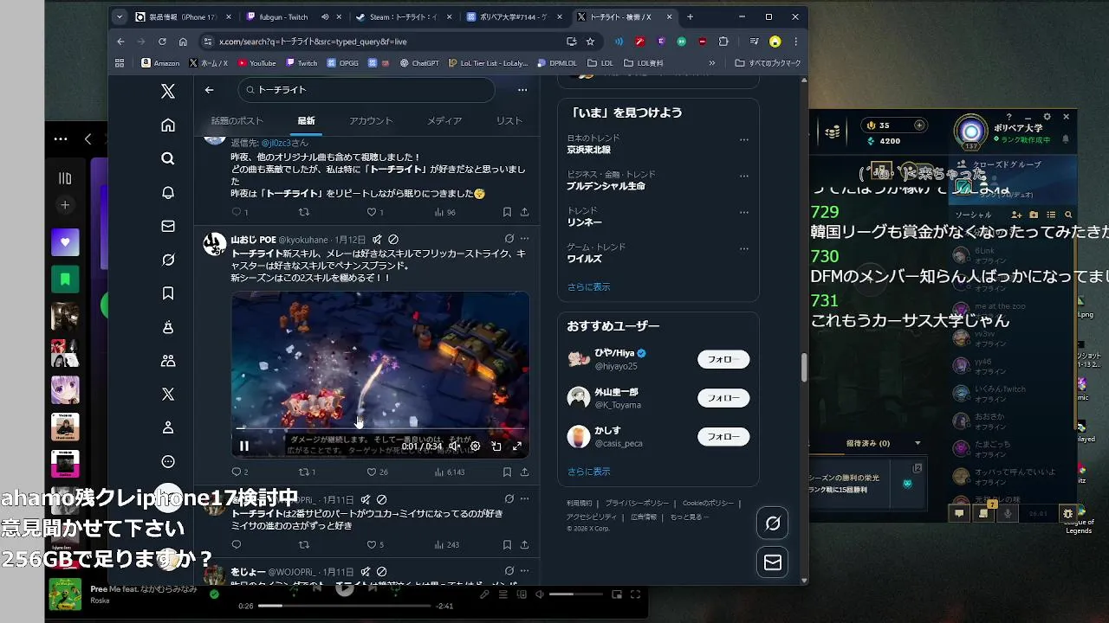Bookmark the post with 243 views
The image size is (1109, 623).
[507, 545]
